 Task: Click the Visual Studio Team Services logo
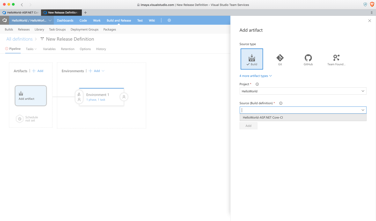(5, 20)
